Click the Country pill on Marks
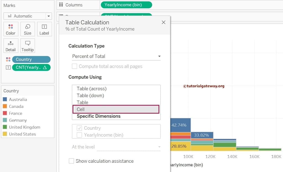The image size is (283, 172). [31, 60]
